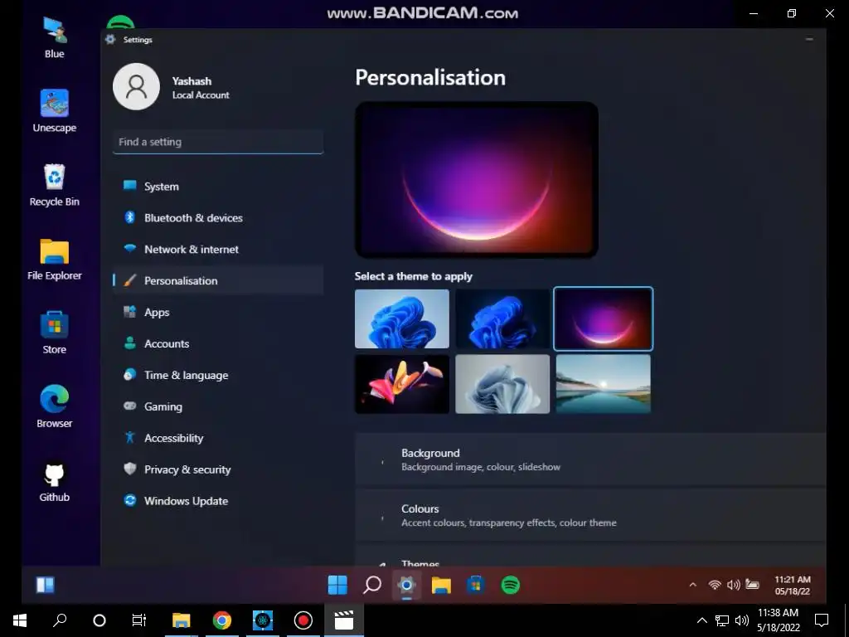The image size is (849, 637).
Task: Click the Yashash account avatar
Action: click(136, 86)
